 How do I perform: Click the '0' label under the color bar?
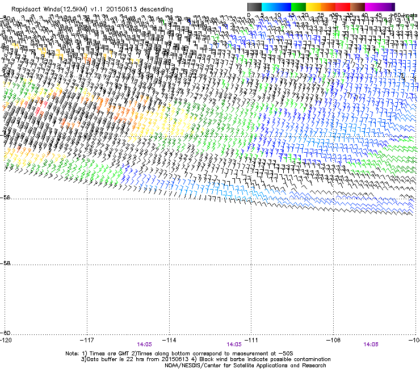tap(249, 15)
